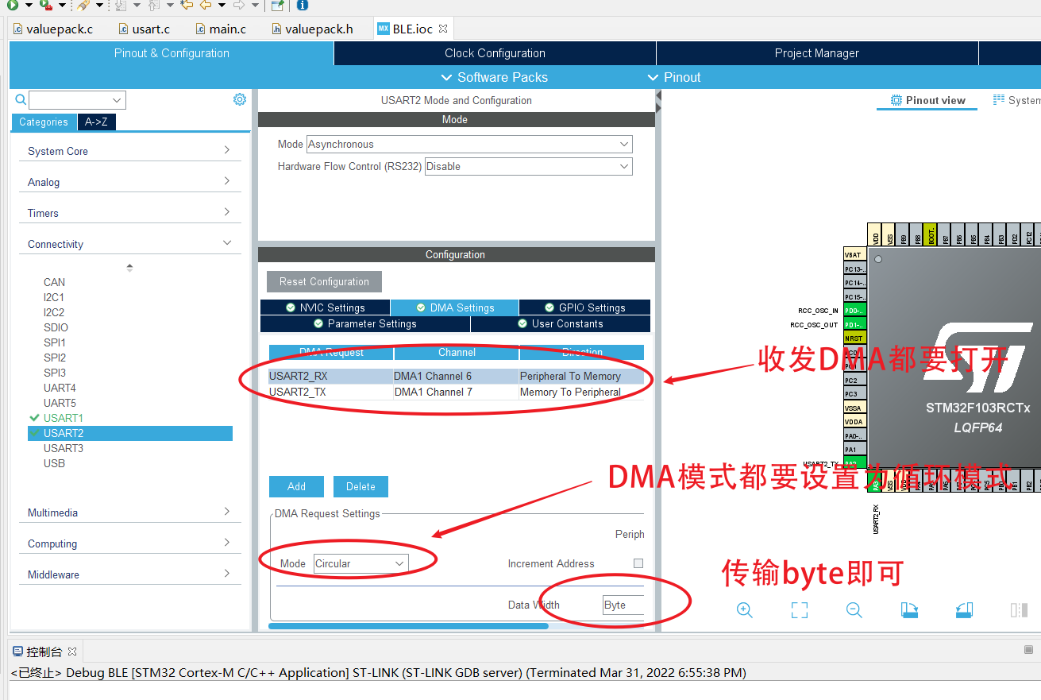Open the valuepack.c editor tab
Image resolution: width=1041 pixels, height=700 pixels.
coord(52,29)
